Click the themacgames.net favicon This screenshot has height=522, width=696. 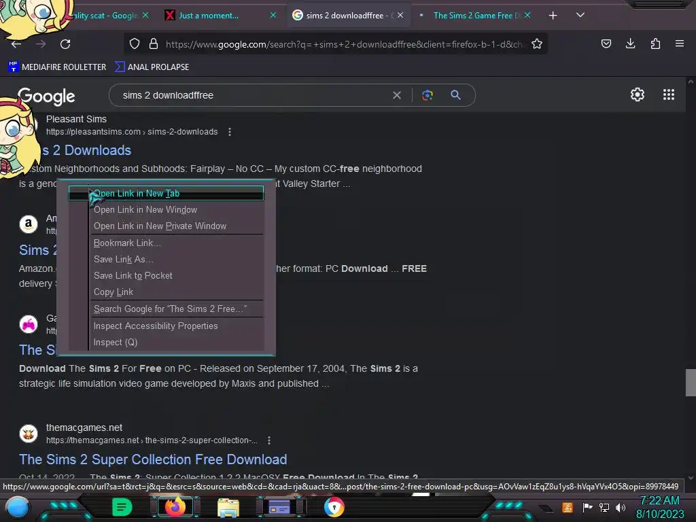(29, 434)
